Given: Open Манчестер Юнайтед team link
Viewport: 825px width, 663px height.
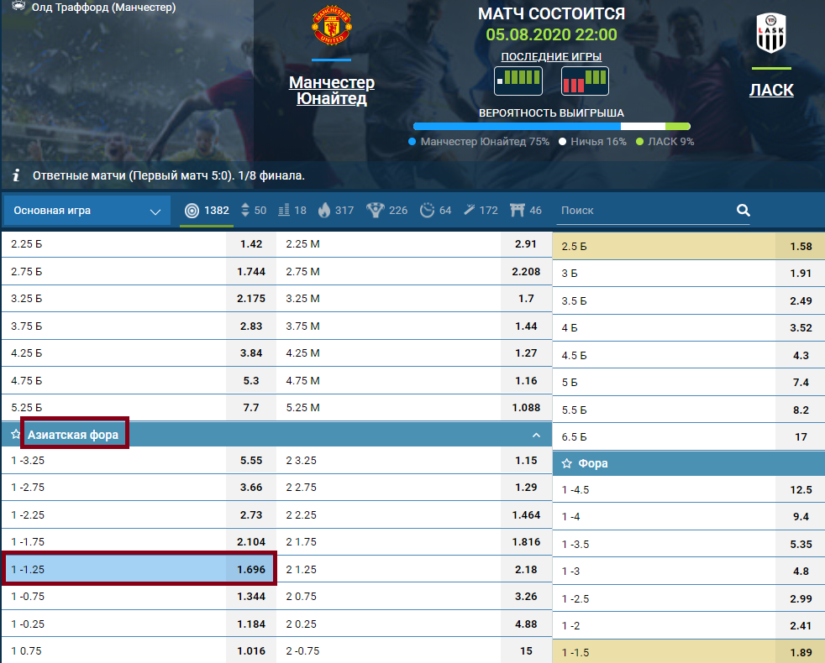Looking at the screenshot, I should (331, 91).
